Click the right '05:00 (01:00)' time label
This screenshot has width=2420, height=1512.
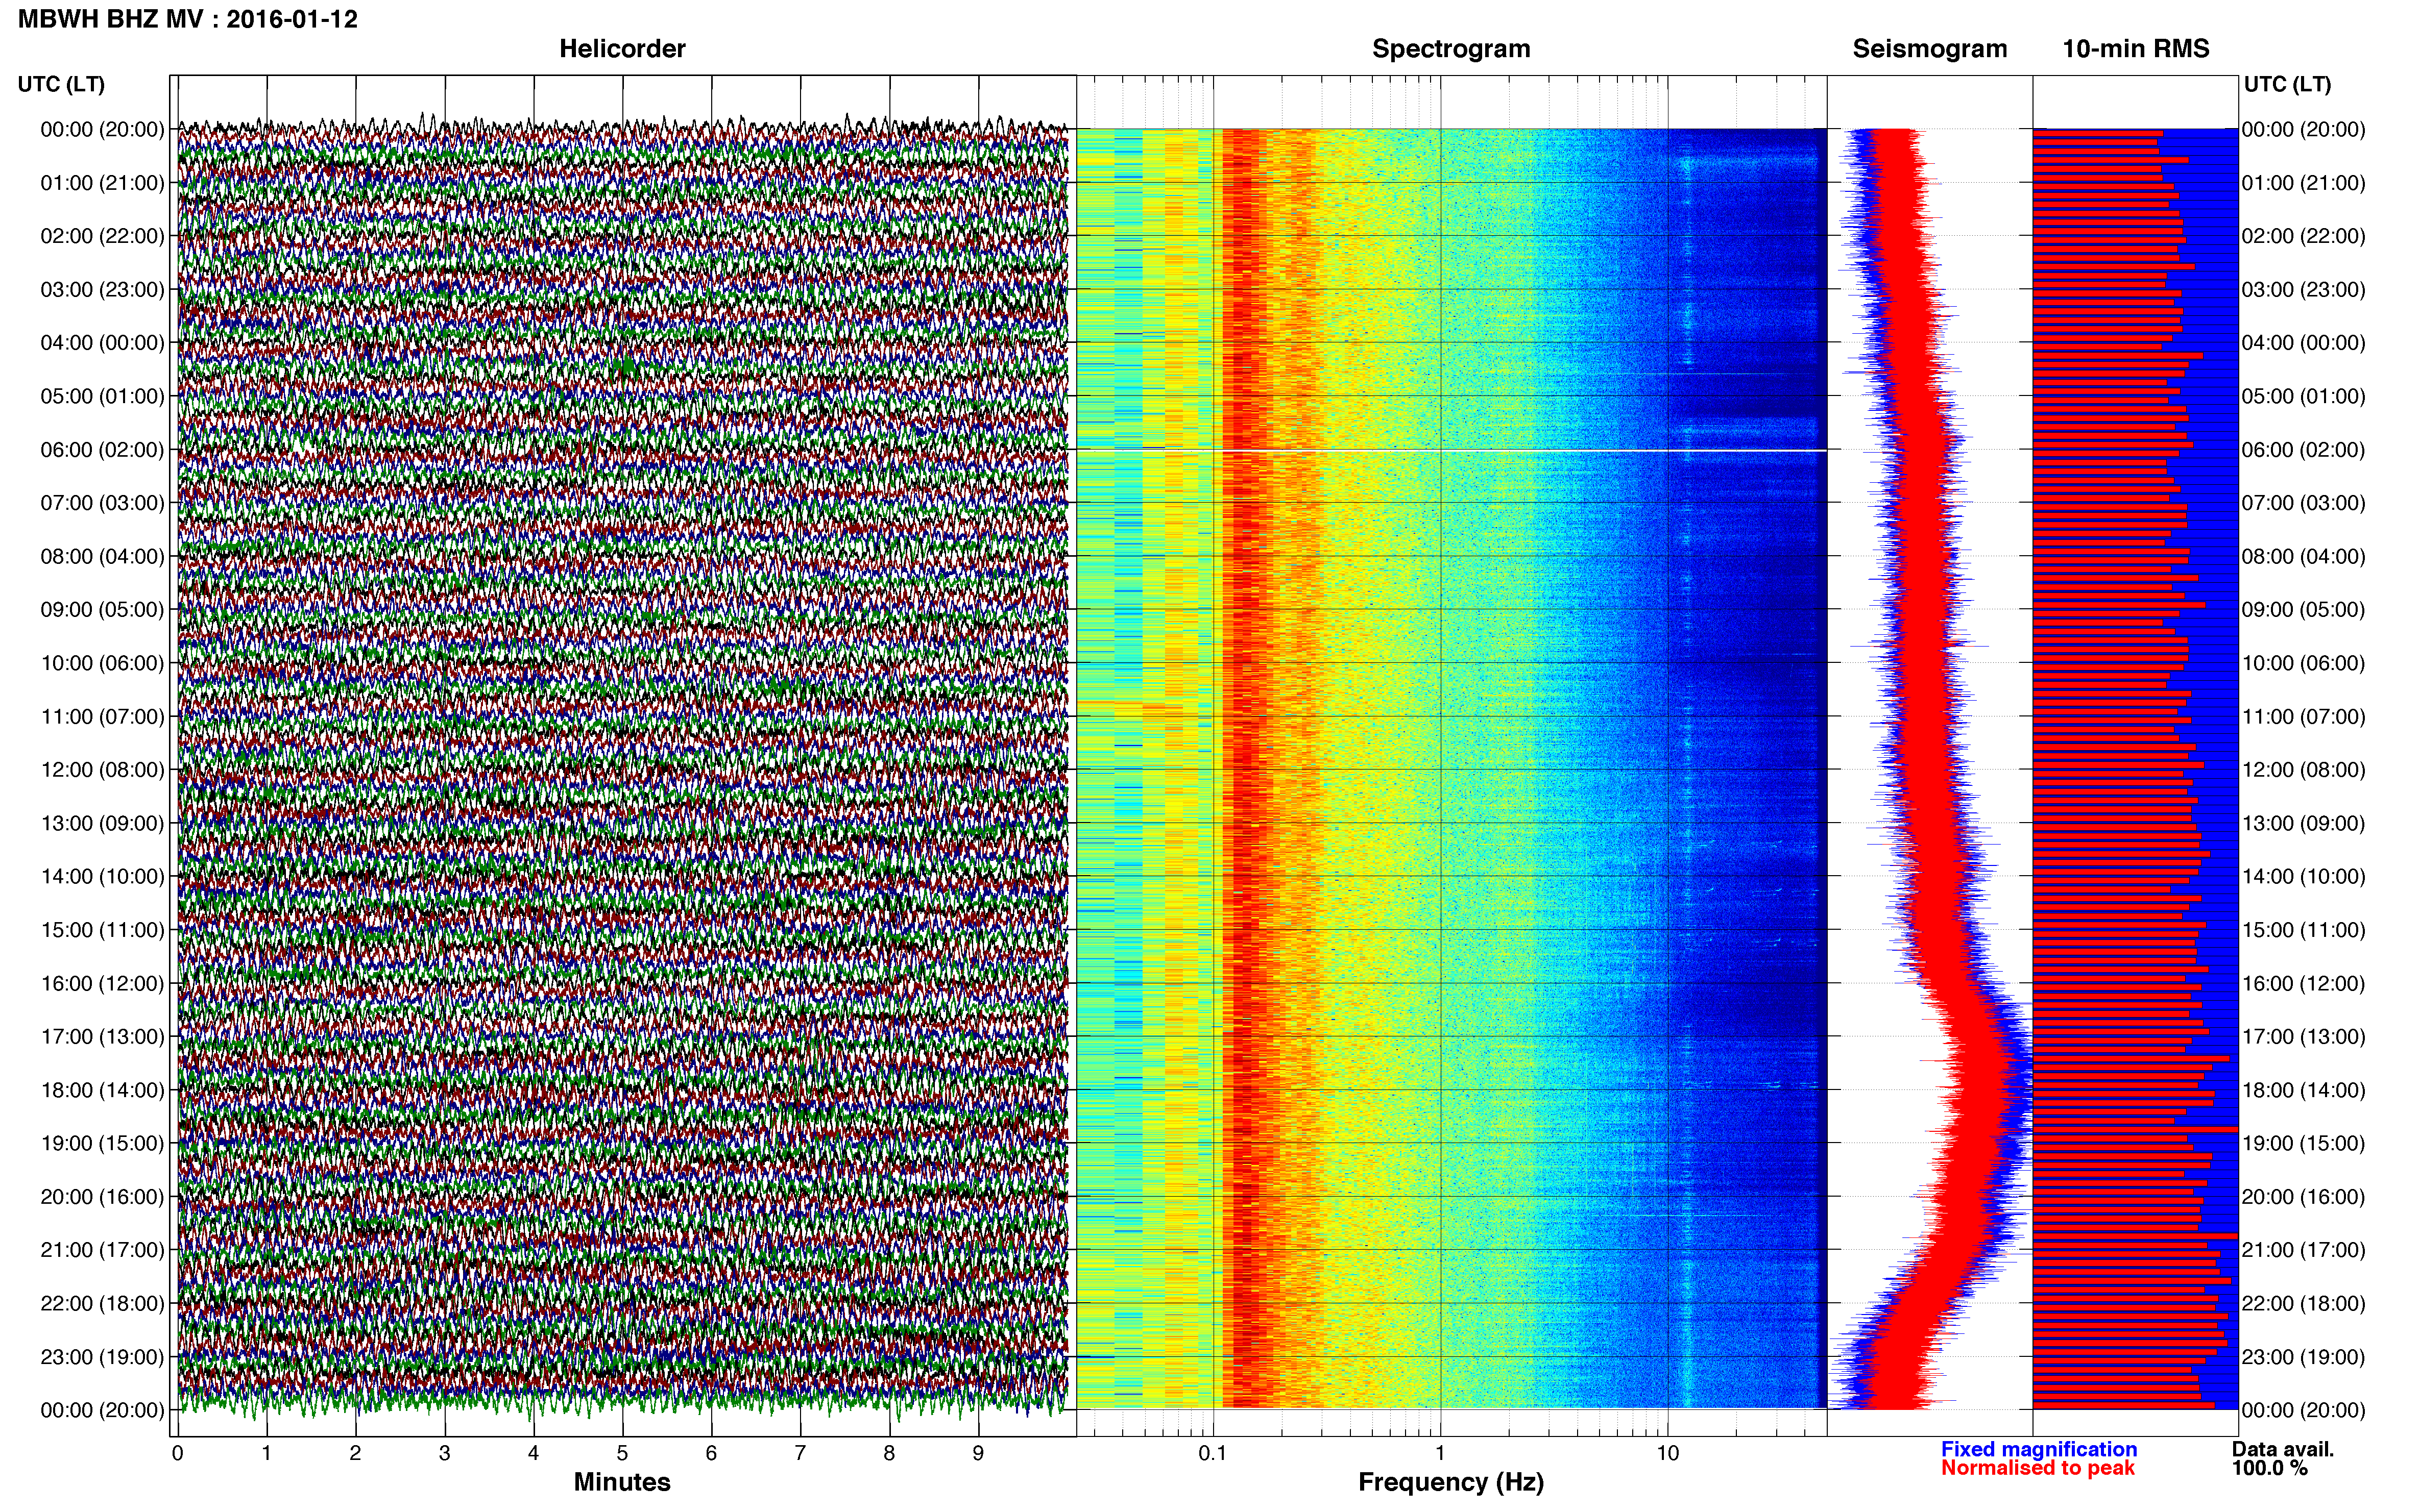2303,396
